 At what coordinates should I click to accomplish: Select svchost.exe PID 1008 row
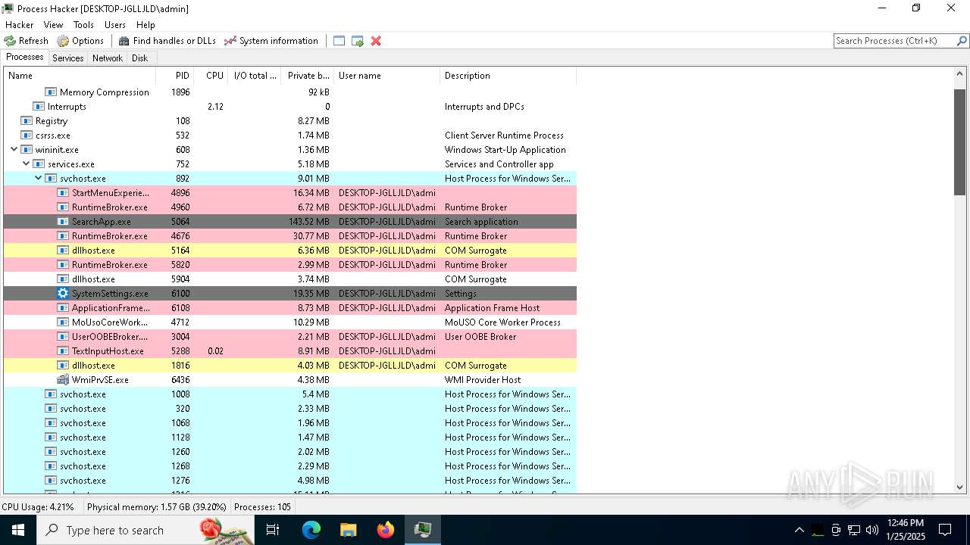pyautogui.click(x=290, y=394)
